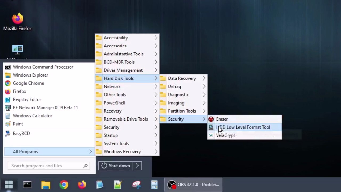Open the Partition Tools submenu folder
Image resolution: width=341 pixels, height=192 pixels.
point(183,111)
